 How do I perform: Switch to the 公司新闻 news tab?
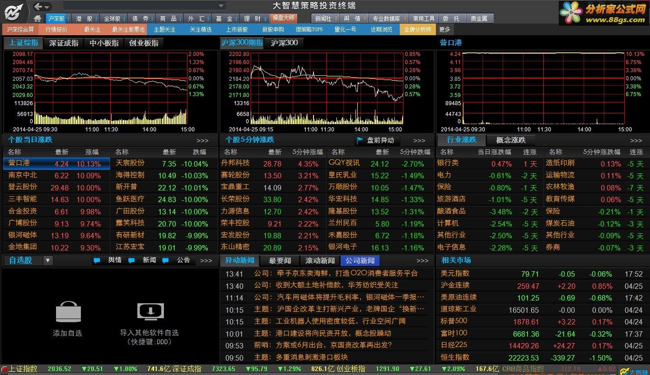tap(360, 260)
